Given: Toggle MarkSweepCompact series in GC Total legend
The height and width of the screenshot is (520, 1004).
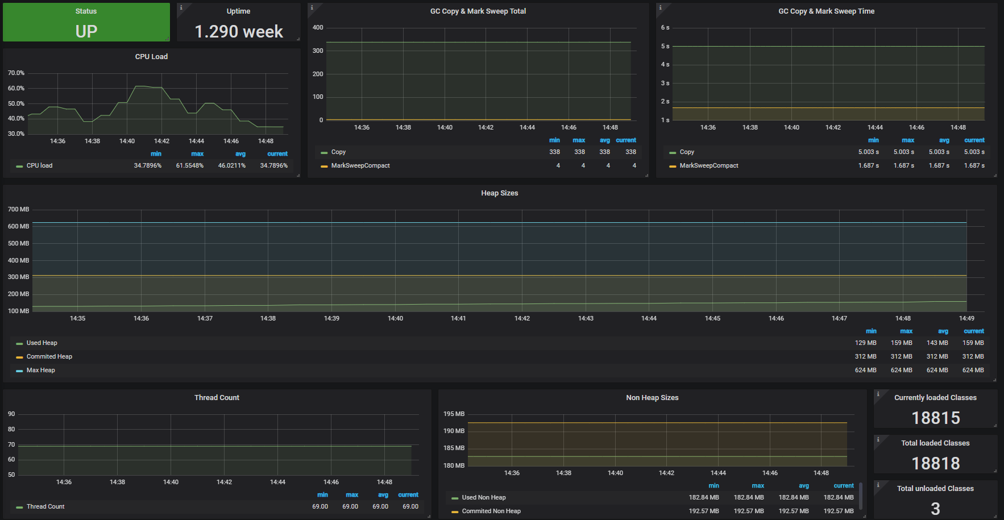Looking at the screenshot, I should tap(360, 166).
